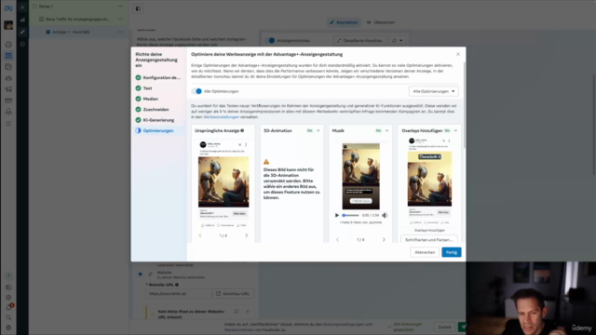Toggle the side panel layout icon
Viewport: 596px width, 335px height.
point(138,8)
